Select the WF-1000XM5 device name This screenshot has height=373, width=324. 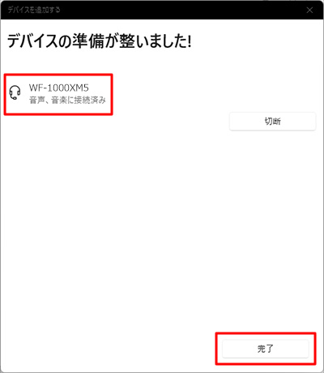(59, 88)
